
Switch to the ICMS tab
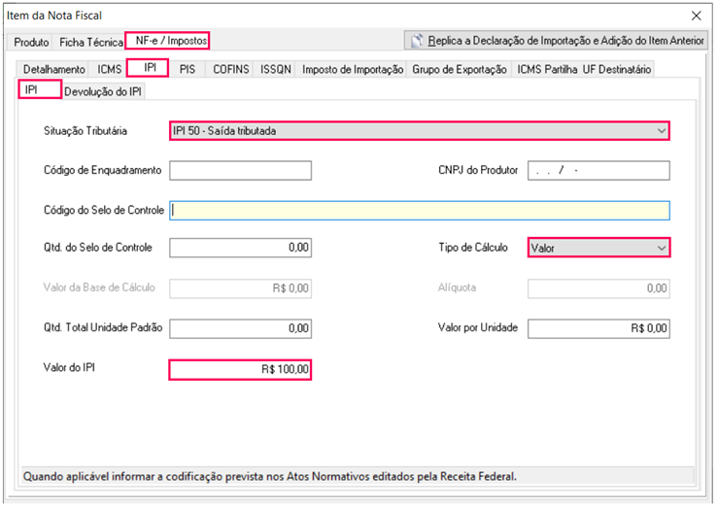click(109, 69)
